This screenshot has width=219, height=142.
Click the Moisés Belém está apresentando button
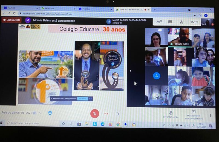point(194,115)
